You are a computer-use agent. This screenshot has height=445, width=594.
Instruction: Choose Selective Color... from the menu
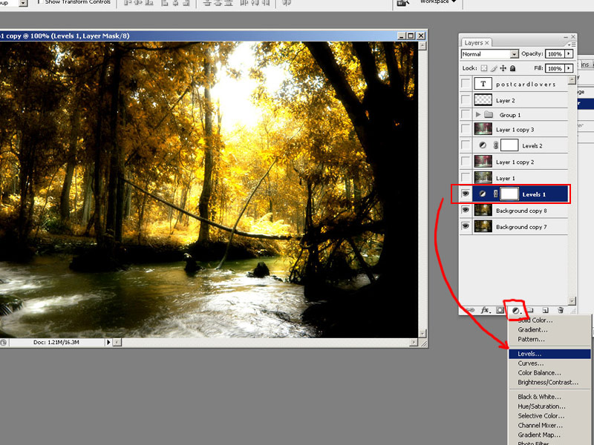[x=549, y=416]
